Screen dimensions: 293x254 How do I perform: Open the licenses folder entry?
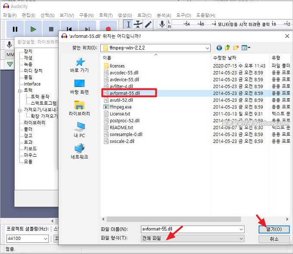coord(117,66)
